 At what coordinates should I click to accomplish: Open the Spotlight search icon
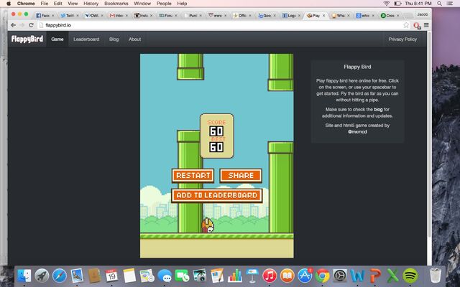[439, 4]
